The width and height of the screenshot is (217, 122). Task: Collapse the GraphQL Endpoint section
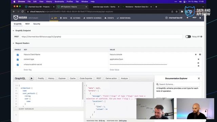[x=14, y=30]
